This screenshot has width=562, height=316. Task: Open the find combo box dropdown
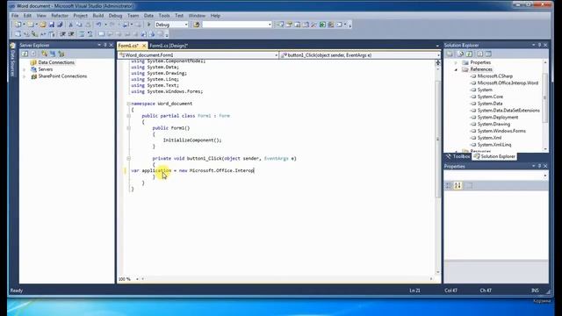pos(270,25)
